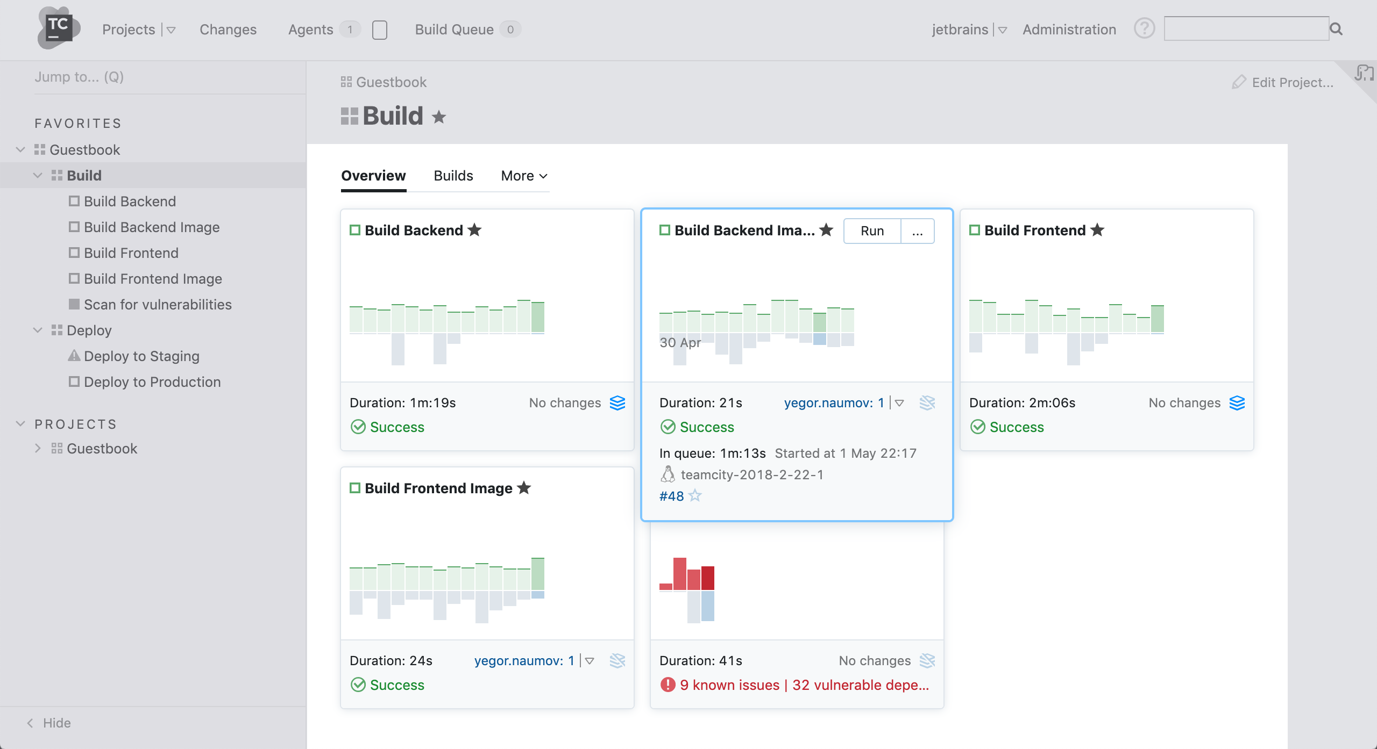Switch to the Builds tab
This screenshot has width=1377, height=749.
[453, 174]
